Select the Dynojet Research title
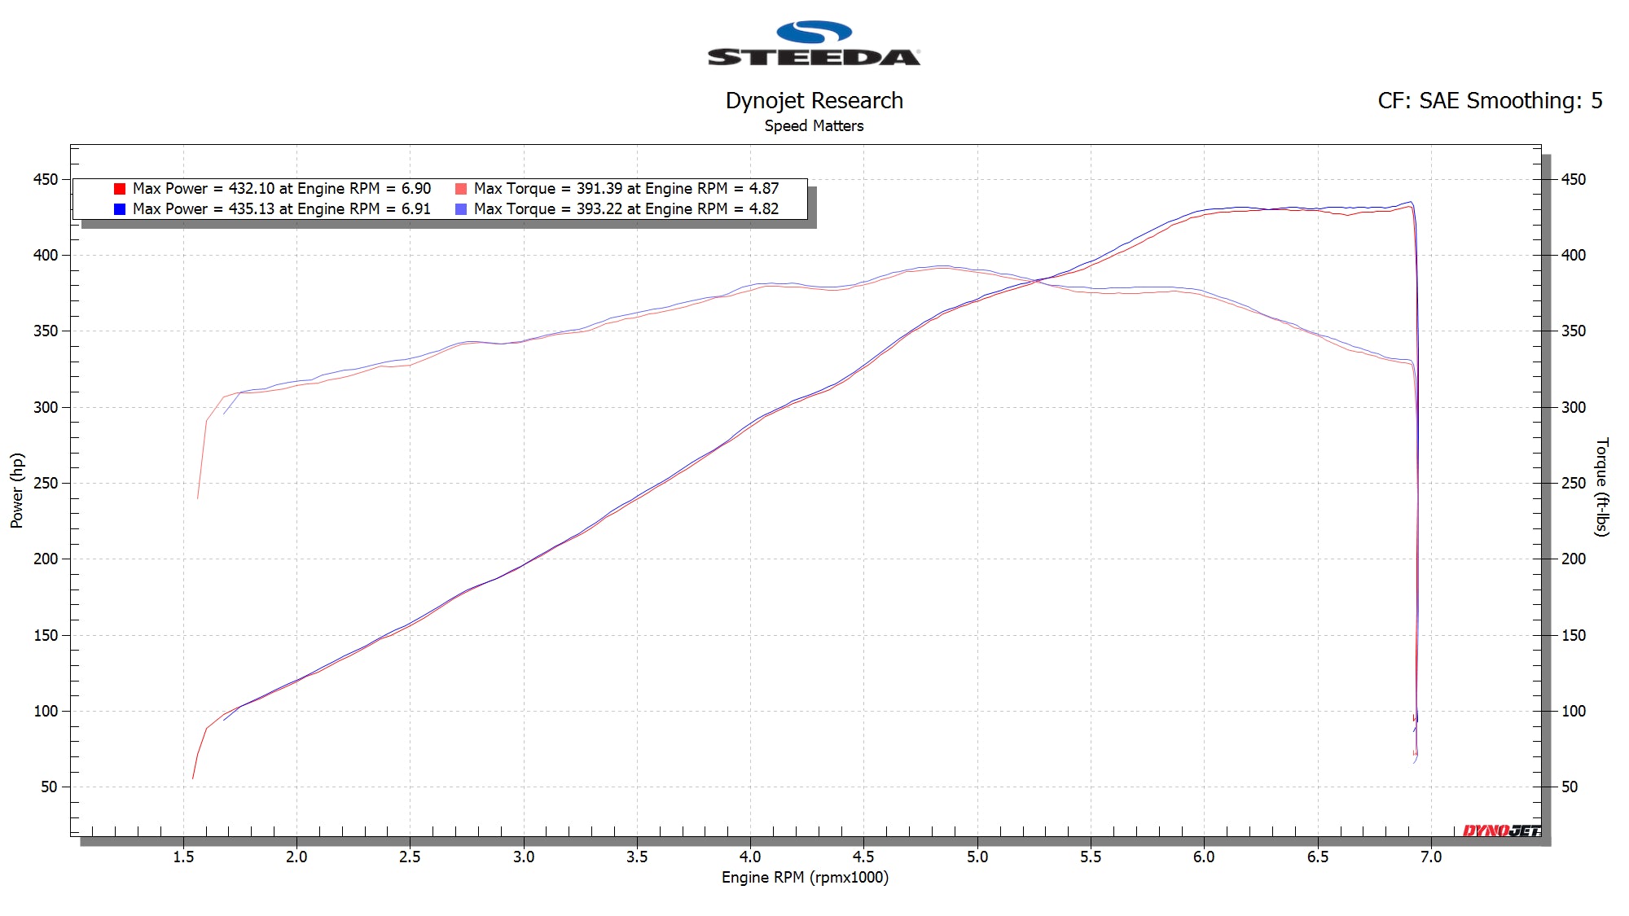Viewport: 1629px width, 916px height. (814, 101)
